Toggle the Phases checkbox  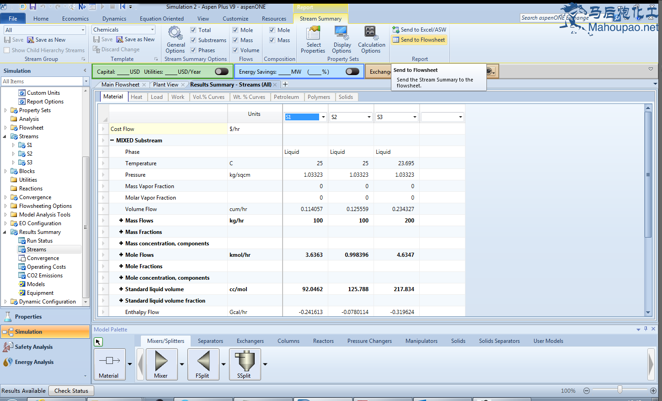point(193,50)
